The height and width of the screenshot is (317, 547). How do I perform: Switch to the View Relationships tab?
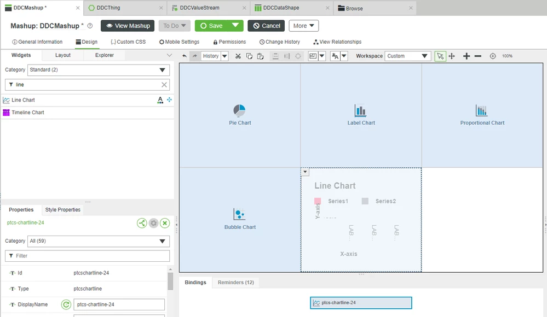pyautogui.click(x=337, y=42)
